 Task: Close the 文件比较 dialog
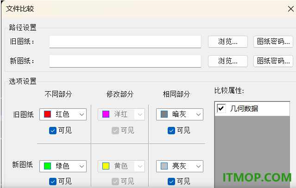coord(291,9)
